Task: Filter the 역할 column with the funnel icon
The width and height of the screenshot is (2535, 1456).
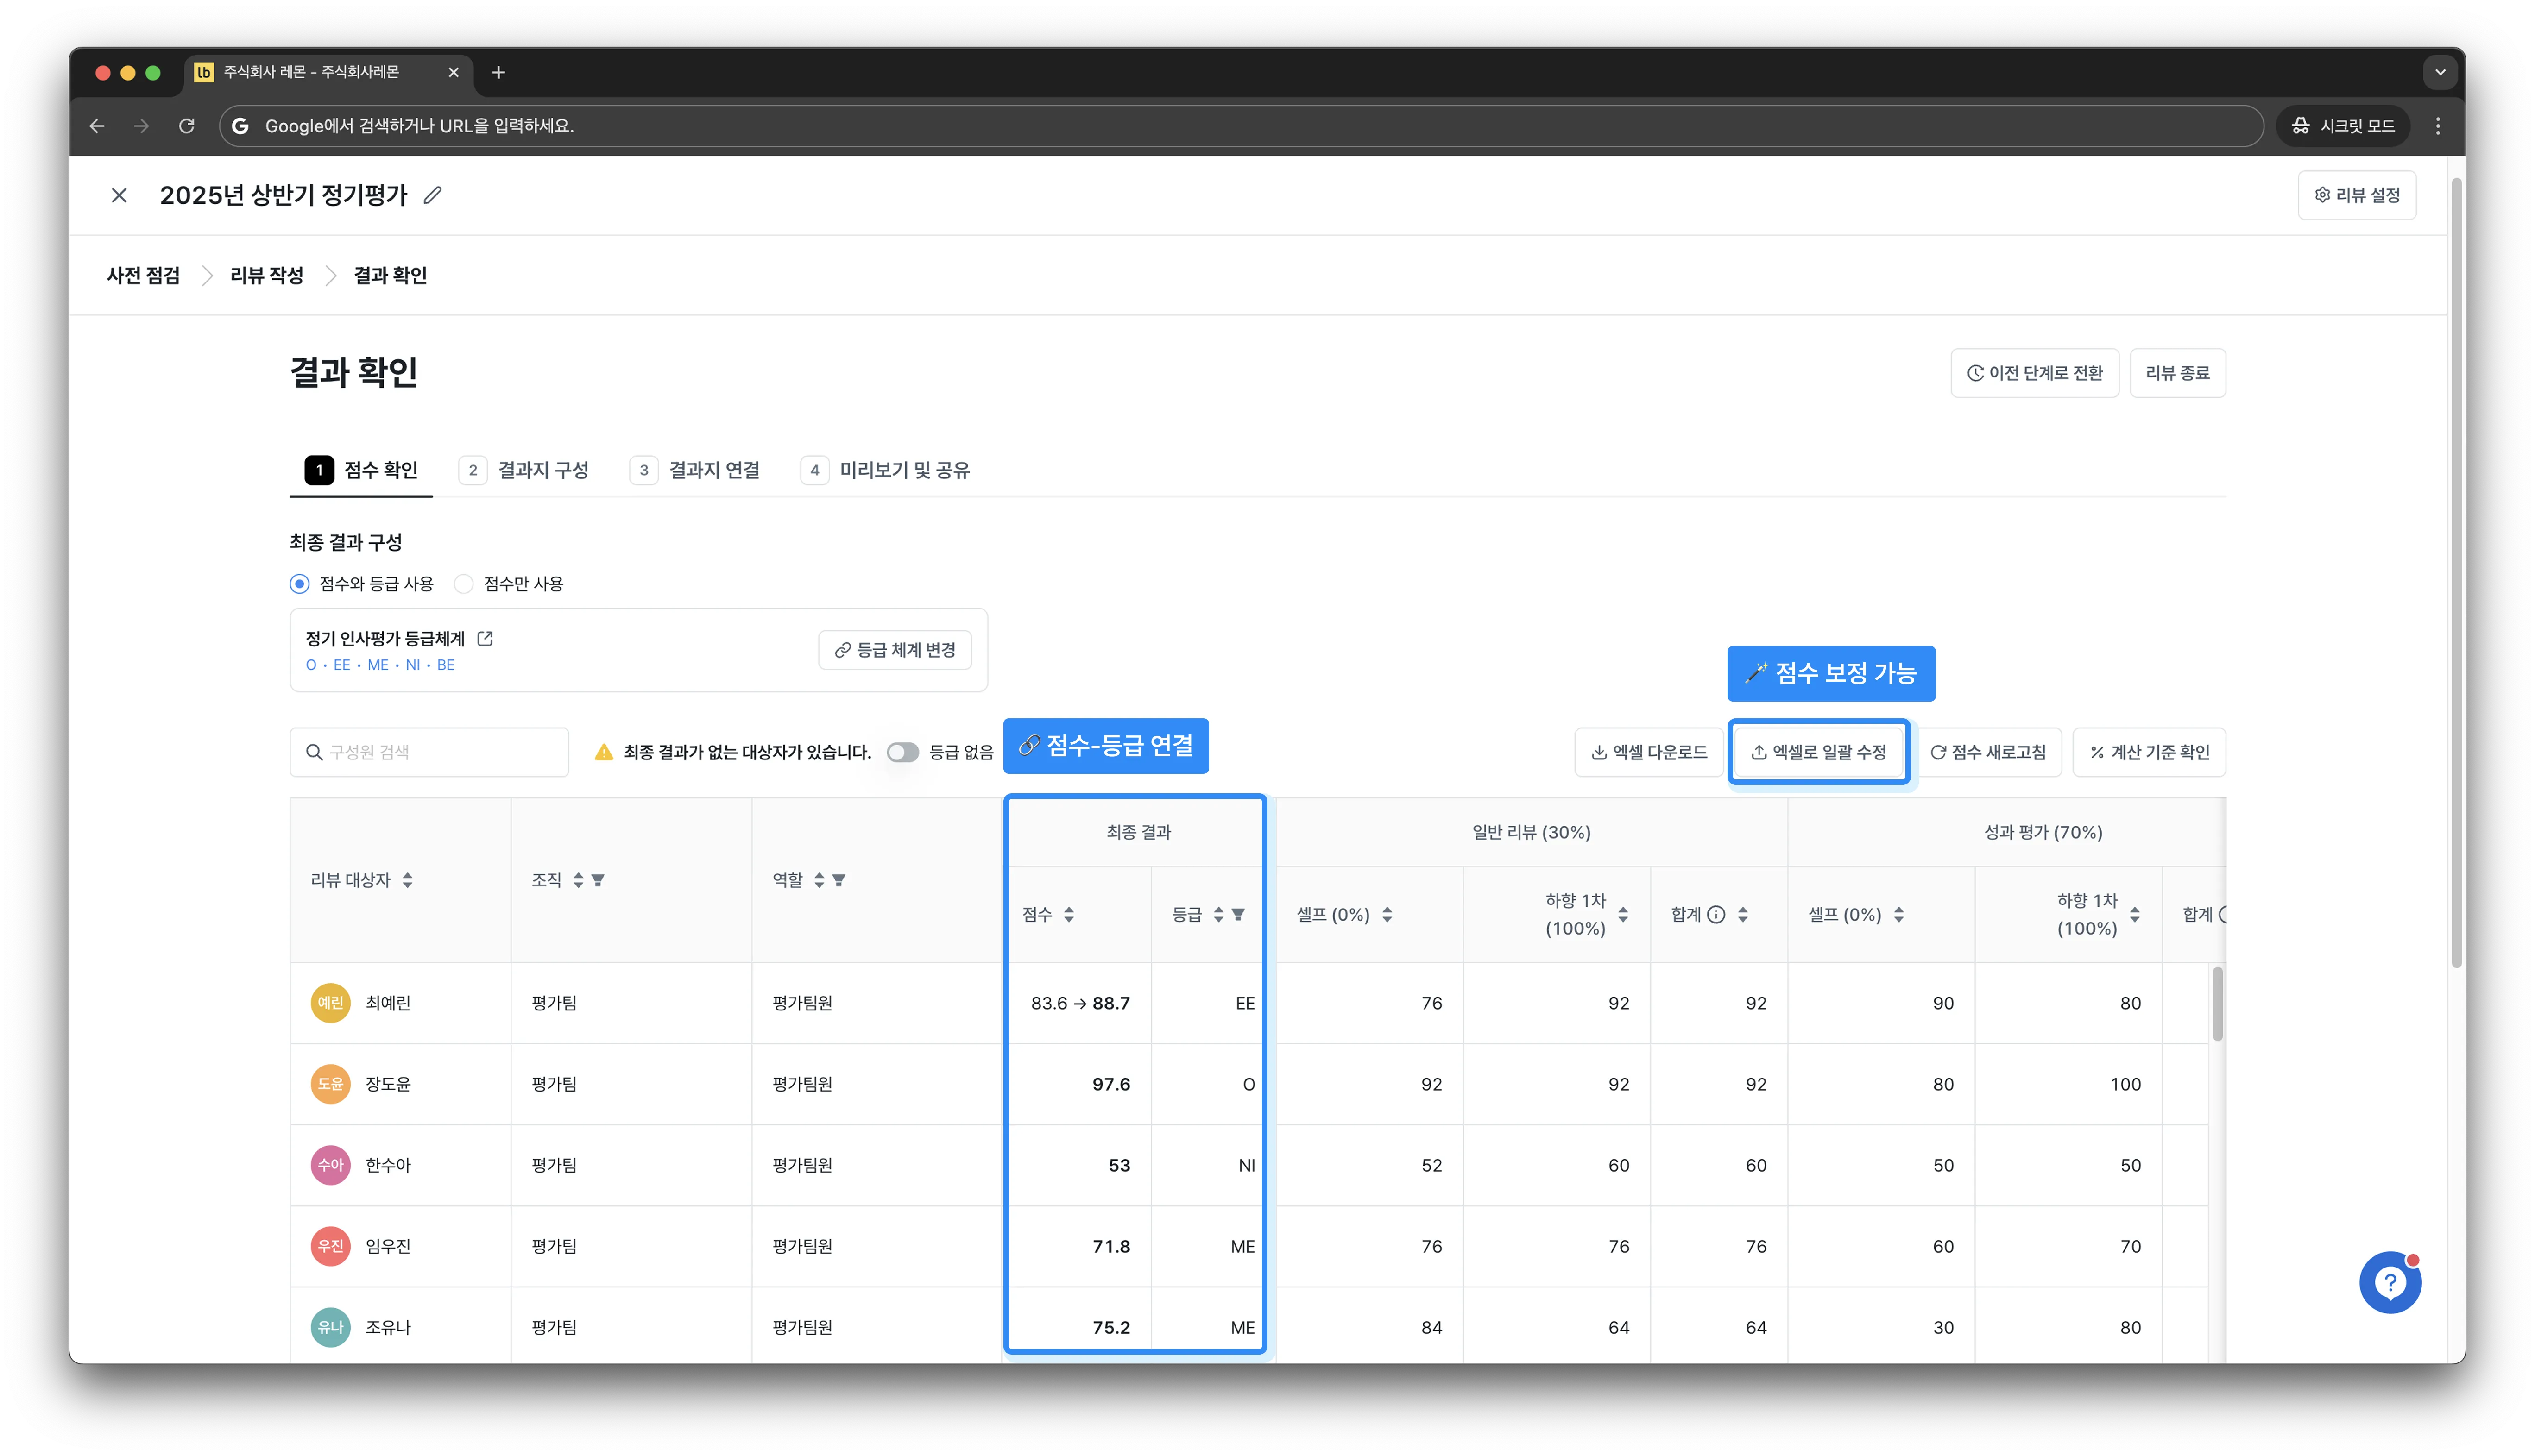Action: pyautogui.click(x=839, y=880)
